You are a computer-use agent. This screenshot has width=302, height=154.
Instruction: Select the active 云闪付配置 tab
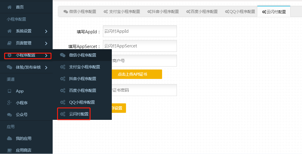274,11
